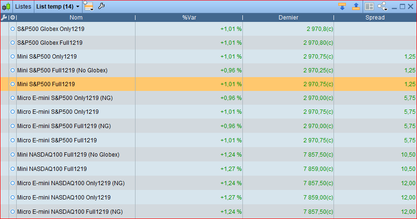Click %Var +0,96 % in Mini S&P500 Full1219 (No Globex) row
Viewport: 417px width, 219px height.
pos(231,70)
